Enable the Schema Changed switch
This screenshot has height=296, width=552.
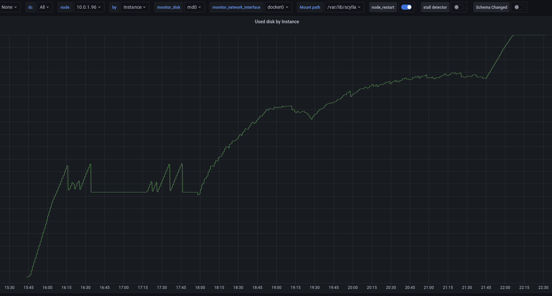(x=519, y=7)
